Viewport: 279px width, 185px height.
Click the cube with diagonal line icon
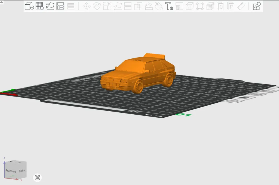point(189,6)
